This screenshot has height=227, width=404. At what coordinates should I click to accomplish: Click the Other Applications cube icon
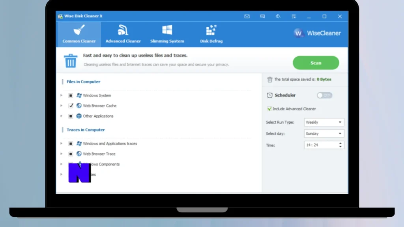pos(79,116)
